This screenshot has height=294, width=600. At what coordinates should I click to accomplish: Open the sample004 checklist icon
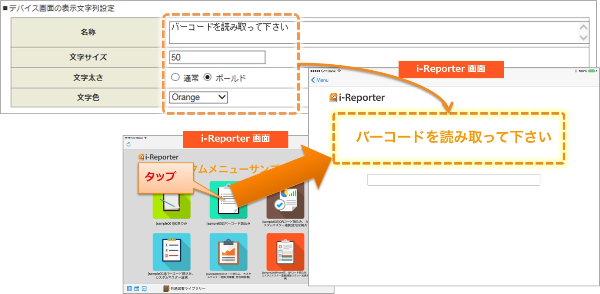pyautogui.click(x=171, y=252)
